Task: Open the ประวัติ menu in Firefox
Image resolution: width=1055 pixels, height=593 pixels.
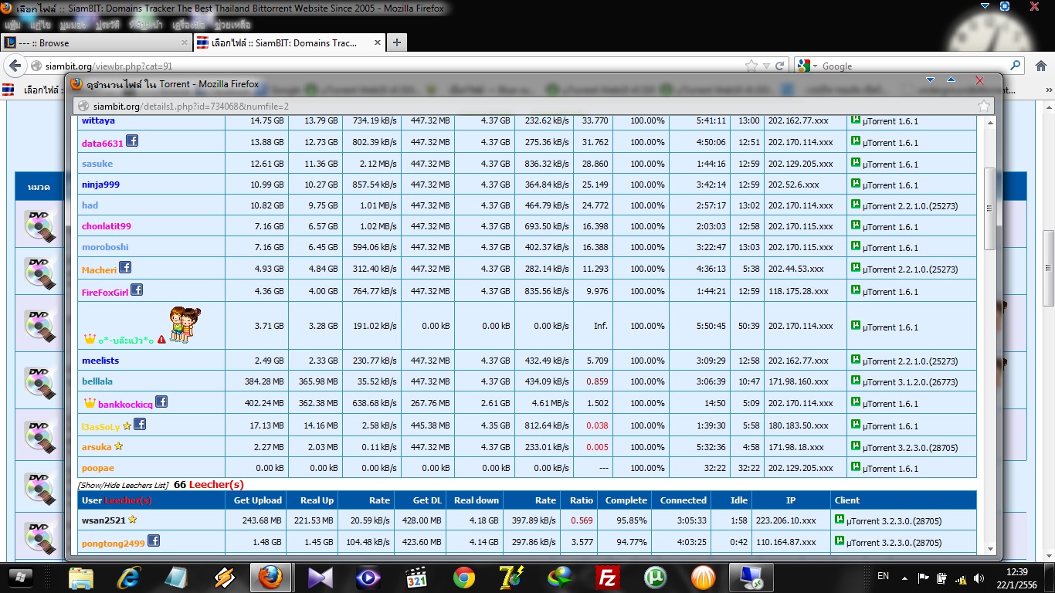Action: tap(108, 25)
